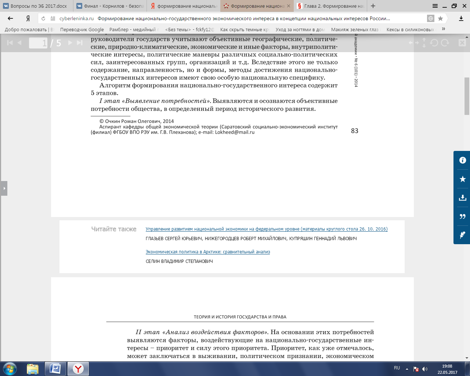
Task: Switch input language RU indicator
Action: 397,368
